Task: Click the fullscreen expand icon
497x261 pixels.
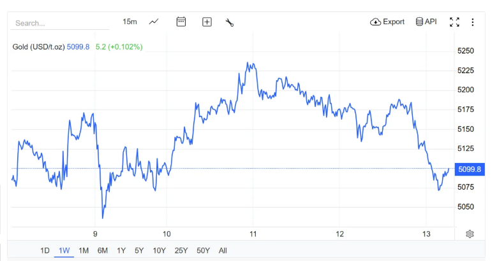Action: [454, 22]
